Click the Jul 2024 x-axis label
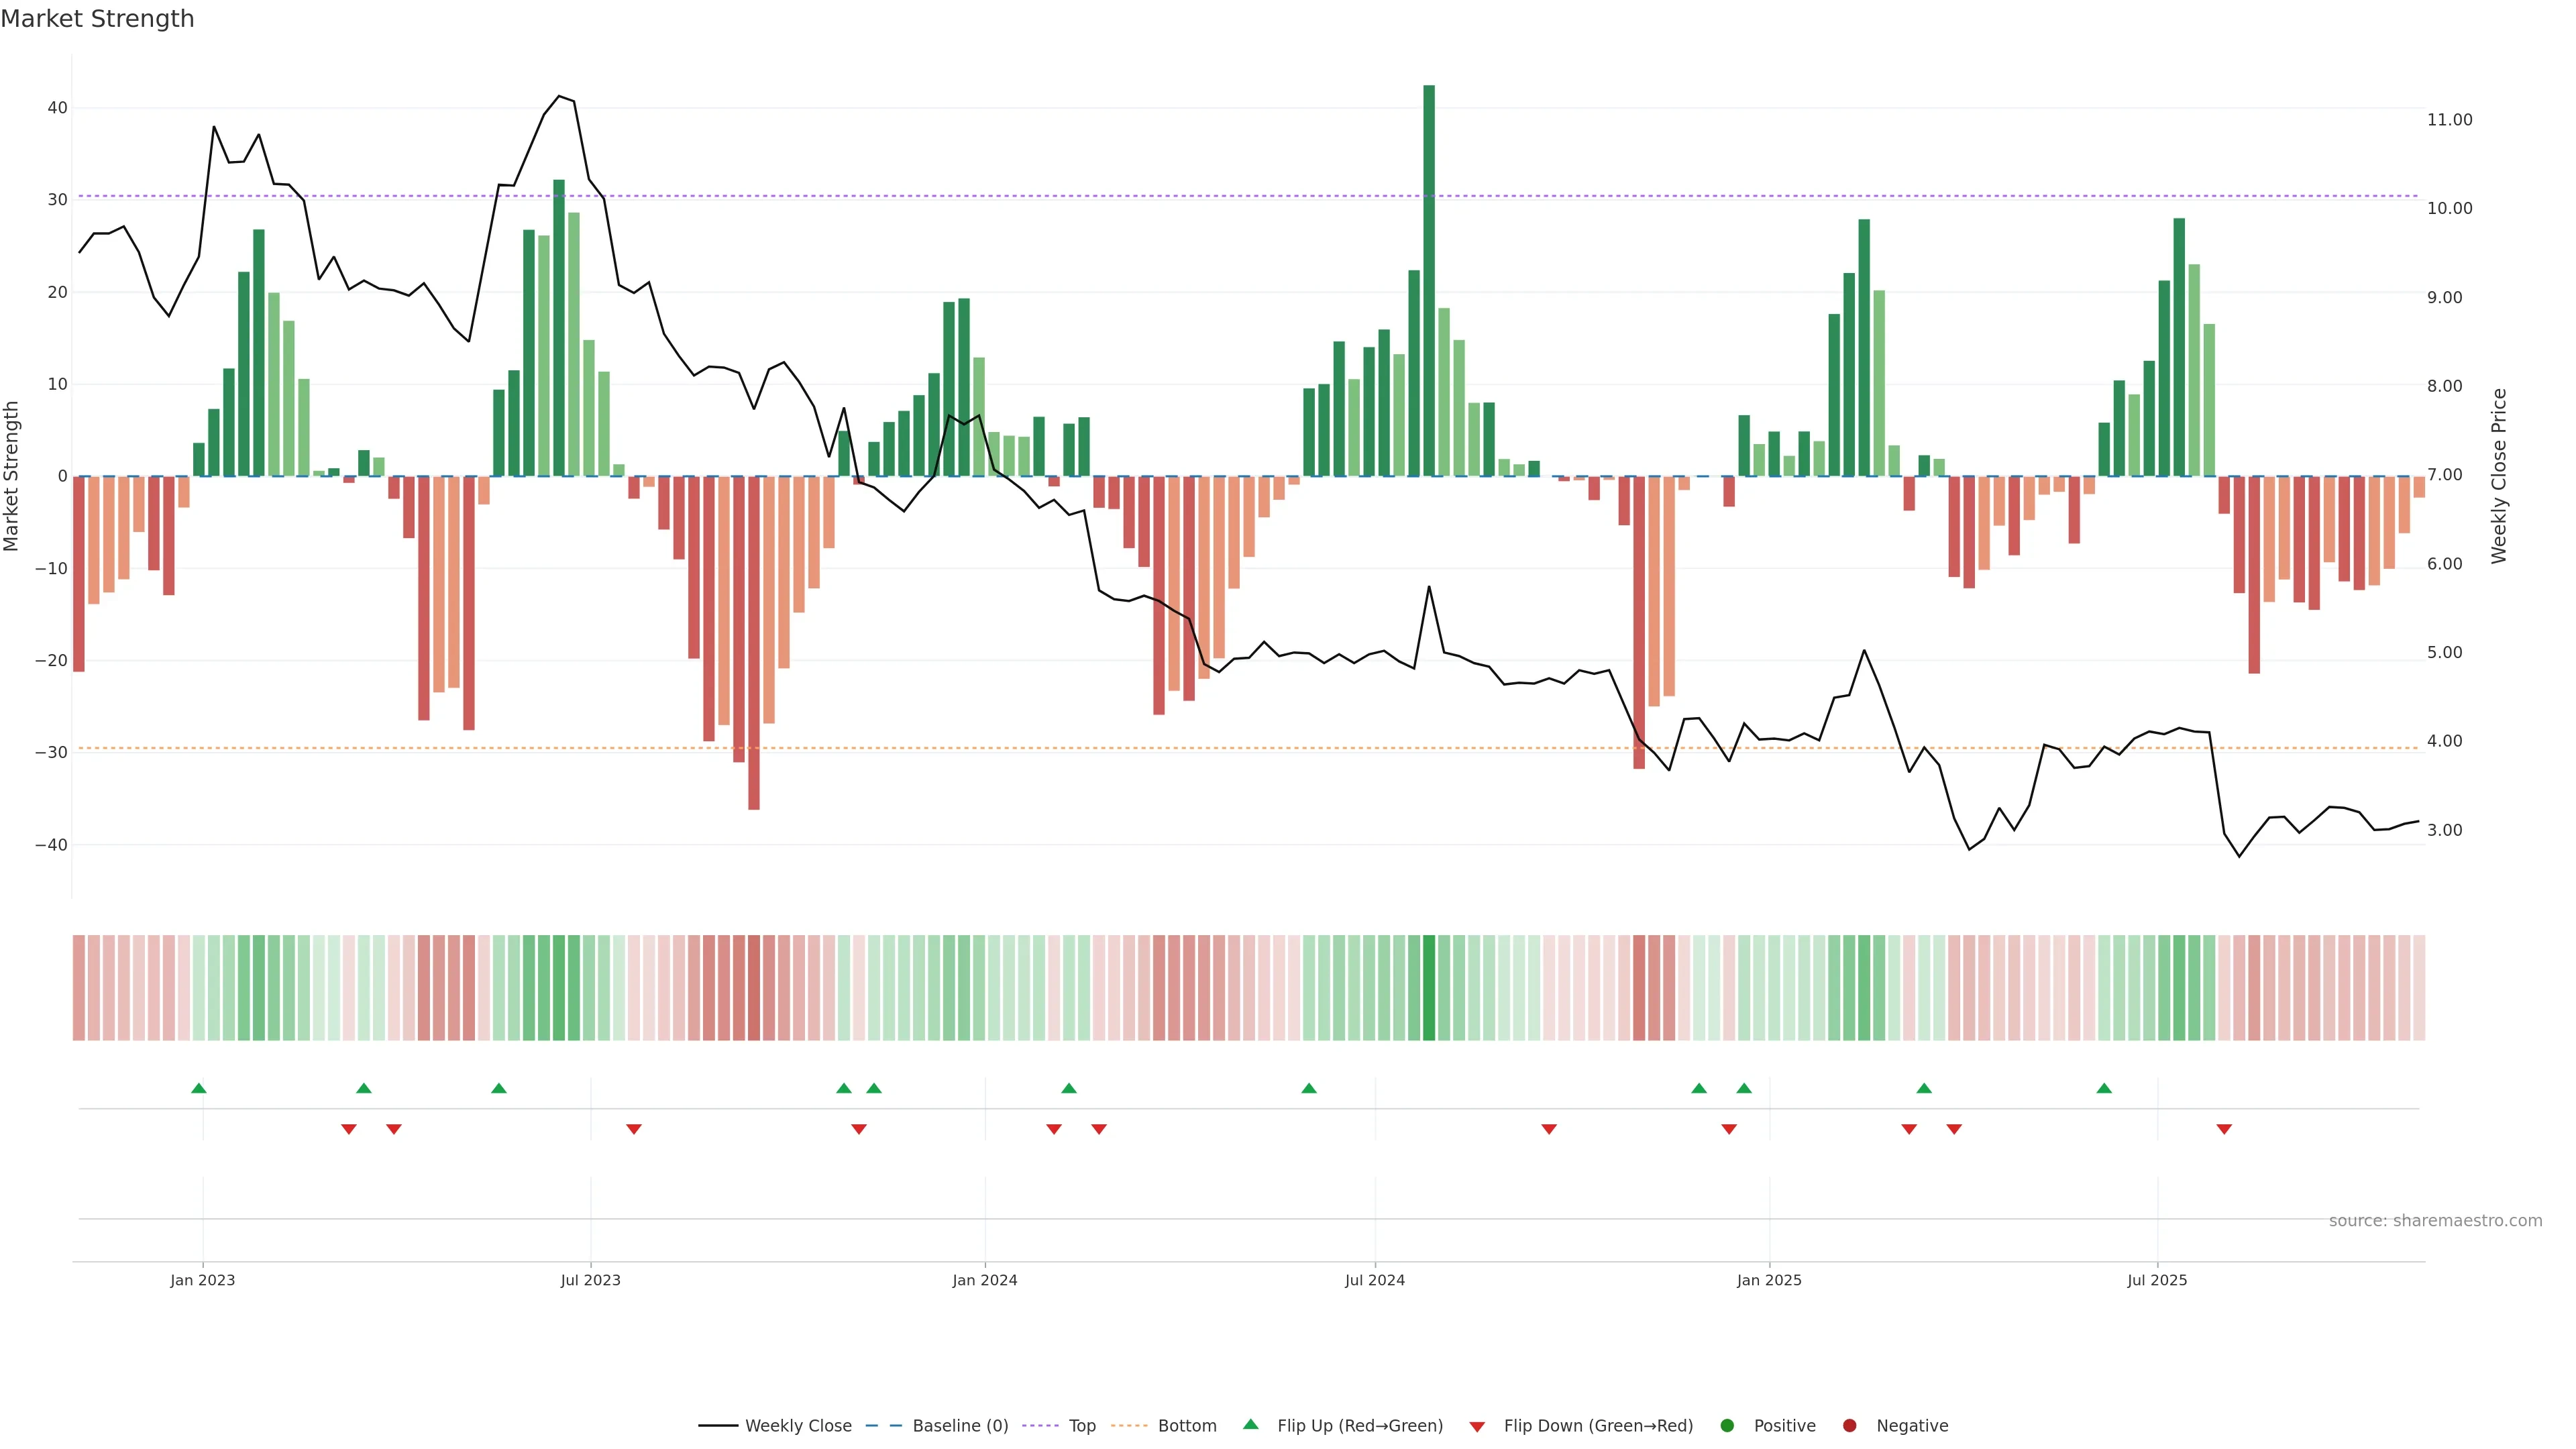Viewport: 2576px width, 1449px height. point(1374,1280)
